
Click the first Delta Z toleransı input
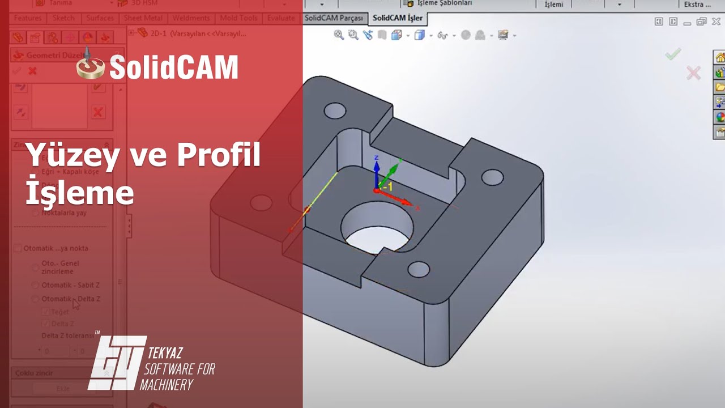click(57, 351)
